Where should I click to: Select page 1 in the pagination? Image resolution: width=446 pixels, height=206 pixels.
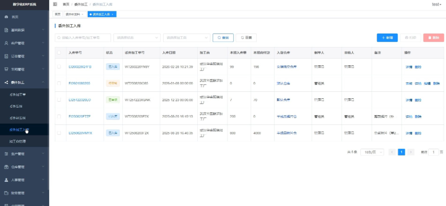click(401, 152)
